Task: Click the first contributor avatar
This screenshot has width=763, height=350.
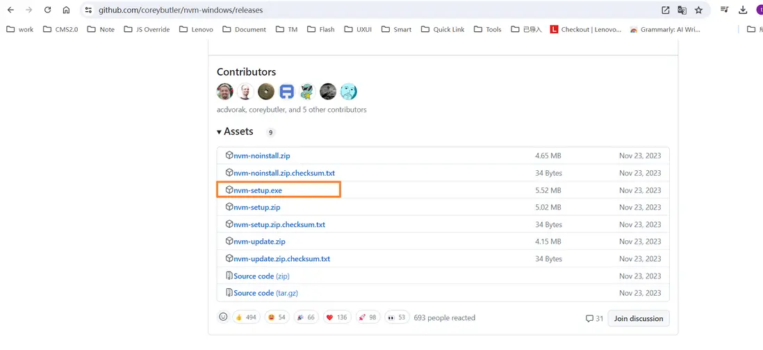Action: click(225, 92)
